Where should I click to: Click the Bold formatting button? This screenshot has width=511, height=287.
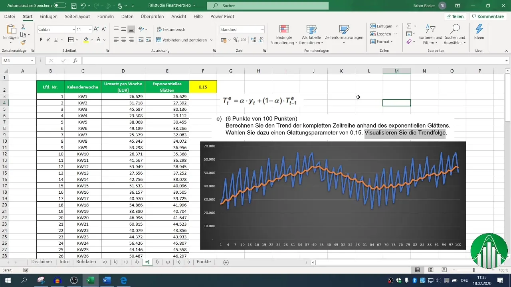click(x=41, y=40)
